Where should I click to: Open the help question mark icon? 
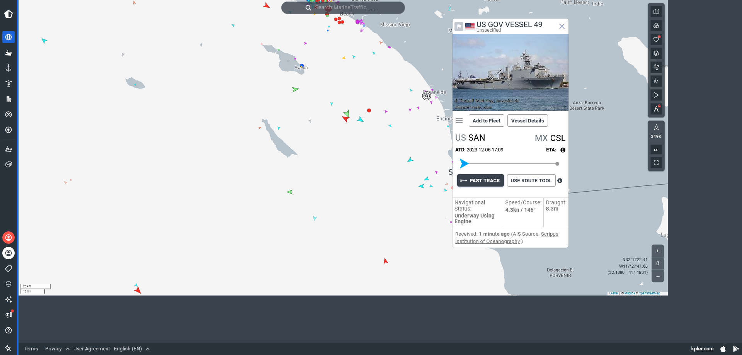[9, 330]
